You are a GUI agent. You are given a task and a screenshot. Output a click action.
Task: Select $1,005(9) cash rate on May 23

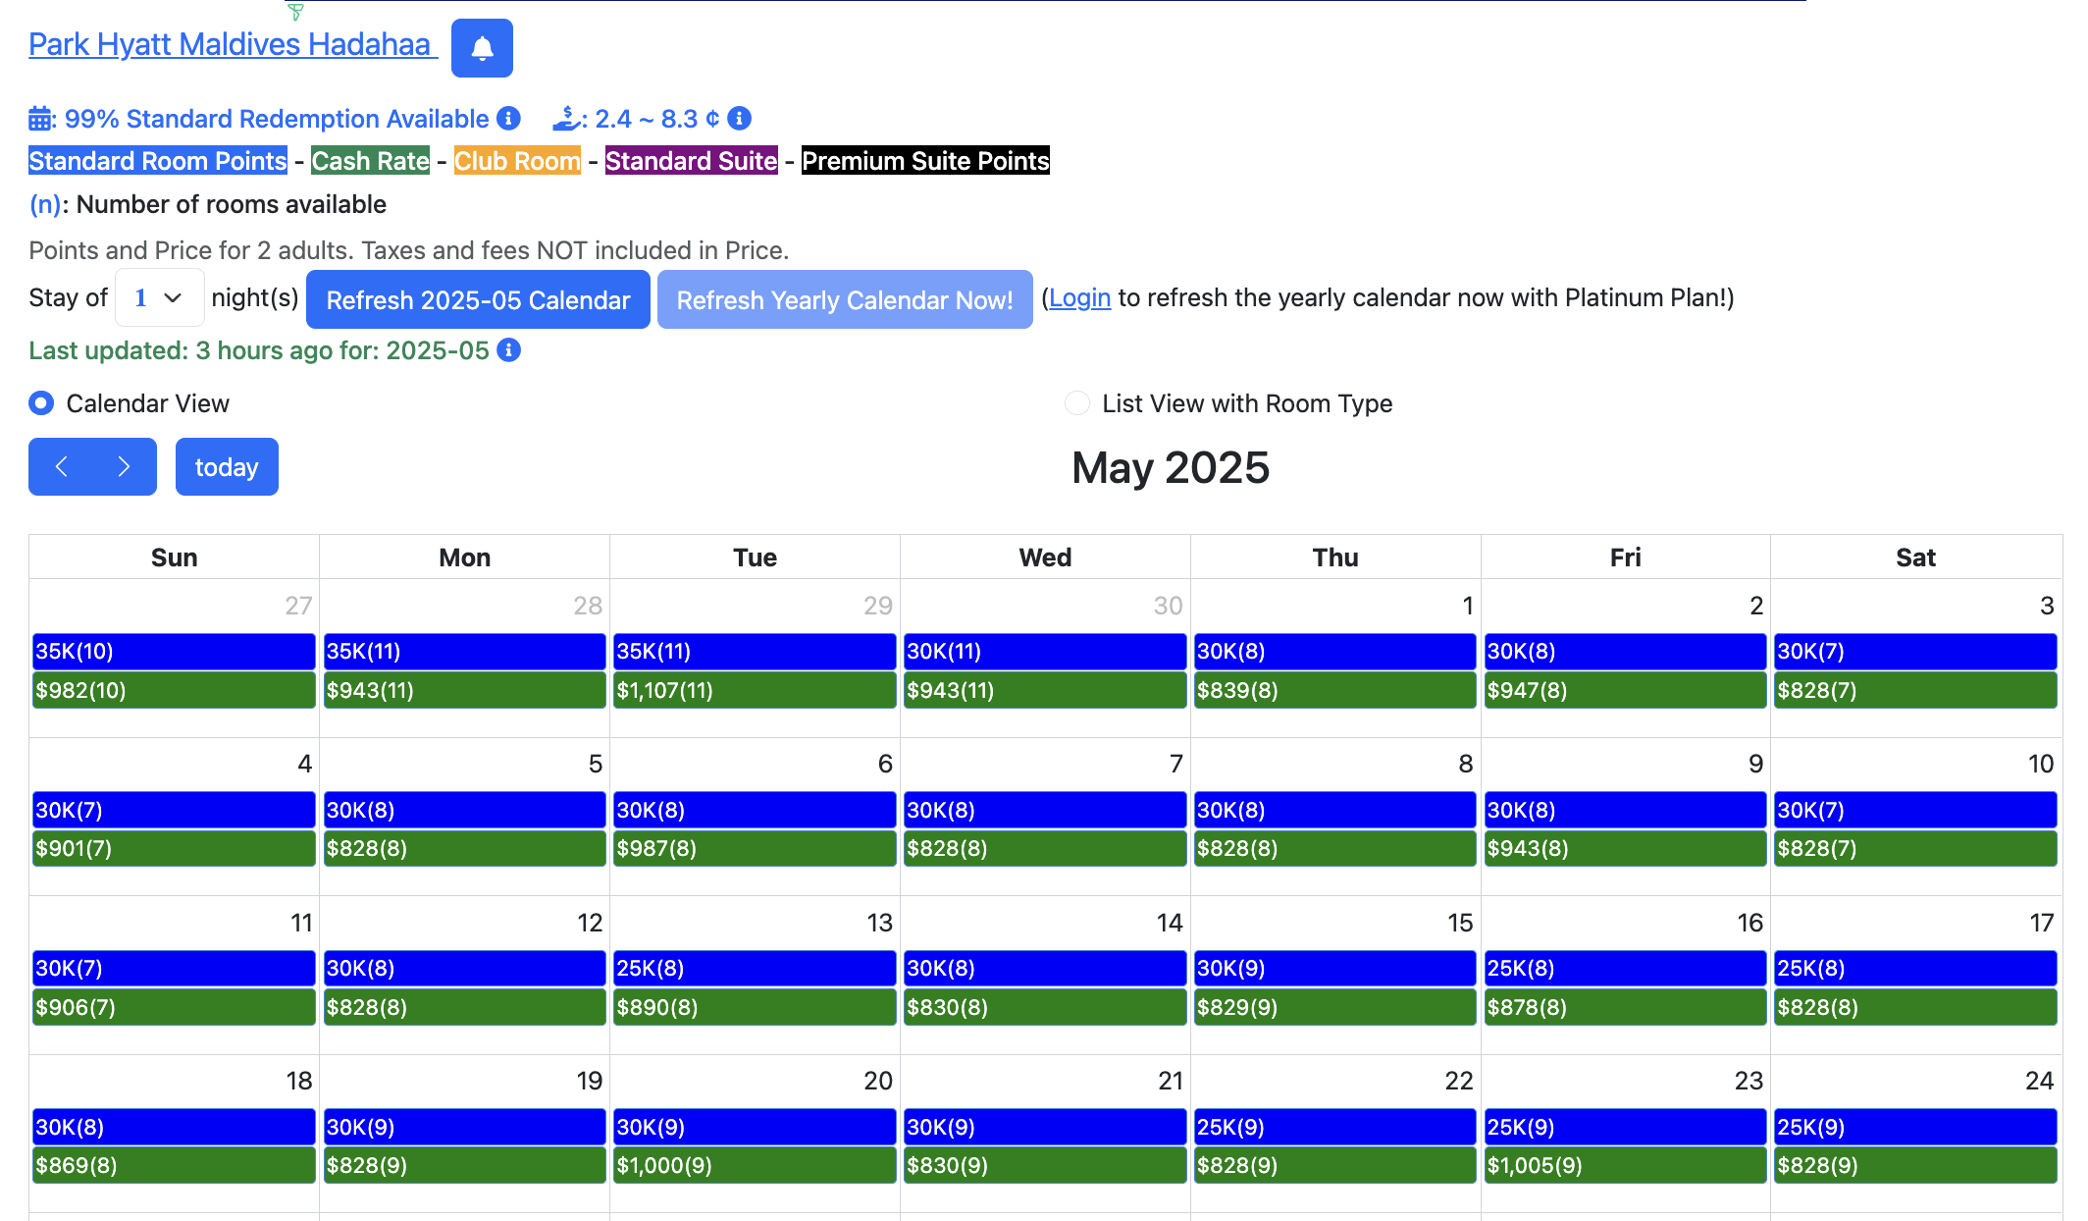pos(1625,1166)
